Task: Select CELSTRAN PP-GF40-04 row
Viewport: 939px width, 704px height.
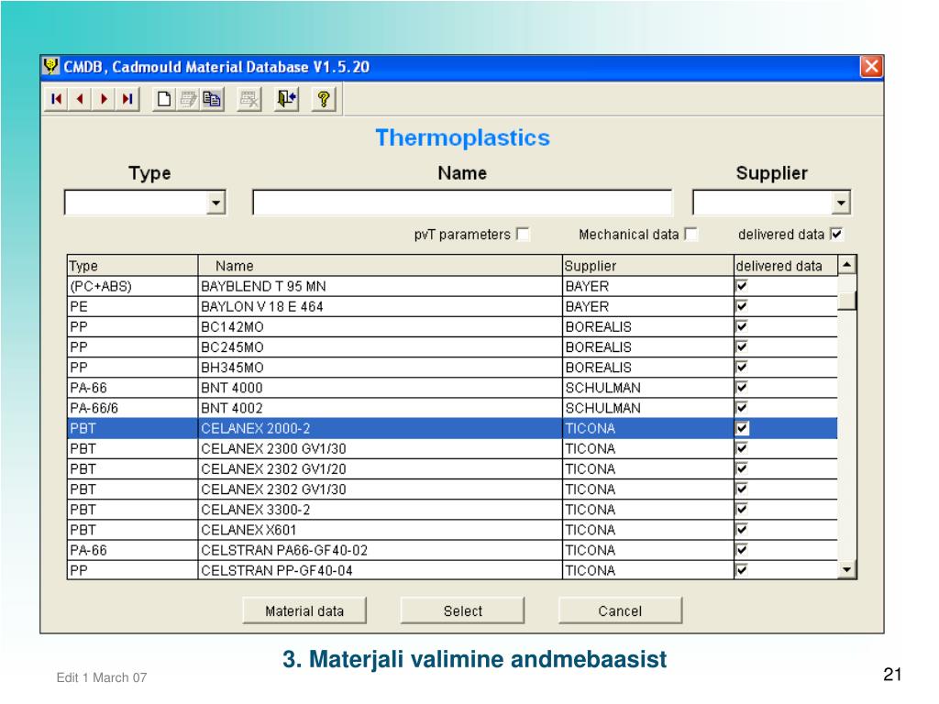Action: click(x=452, y=570)
